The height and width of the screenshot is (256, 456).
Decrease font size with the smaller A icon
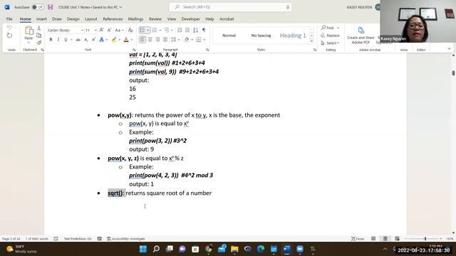[x=109, y=30]
